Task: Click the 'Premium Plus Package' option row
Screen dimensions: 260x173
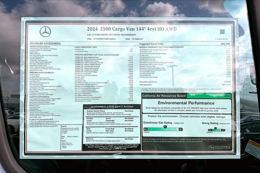Action: 104,61
